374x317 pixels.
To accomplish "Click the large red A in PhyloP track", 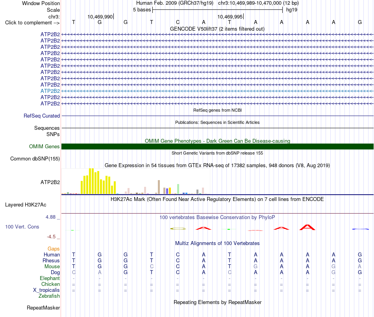I will [307, 227].
